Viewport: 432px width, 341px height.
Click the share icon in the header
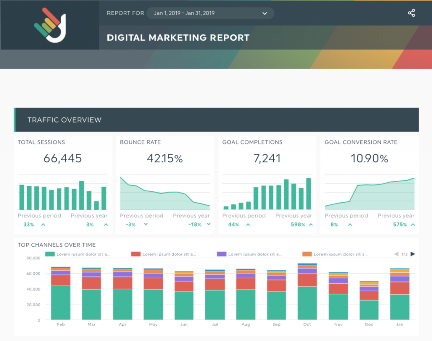point(411,13)
